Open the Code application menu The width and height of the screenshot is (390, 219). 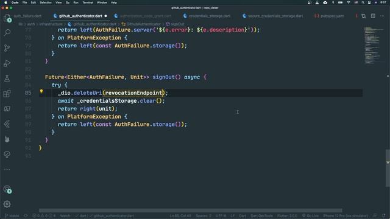15,2
